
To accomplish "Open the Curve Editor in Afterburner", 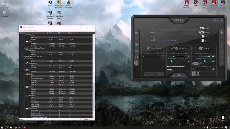I will (154, 74).
